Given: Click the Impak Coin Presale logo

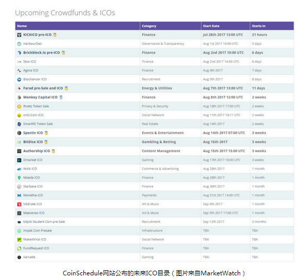Looking at the screenshot, I should click(x=19, y=231).
